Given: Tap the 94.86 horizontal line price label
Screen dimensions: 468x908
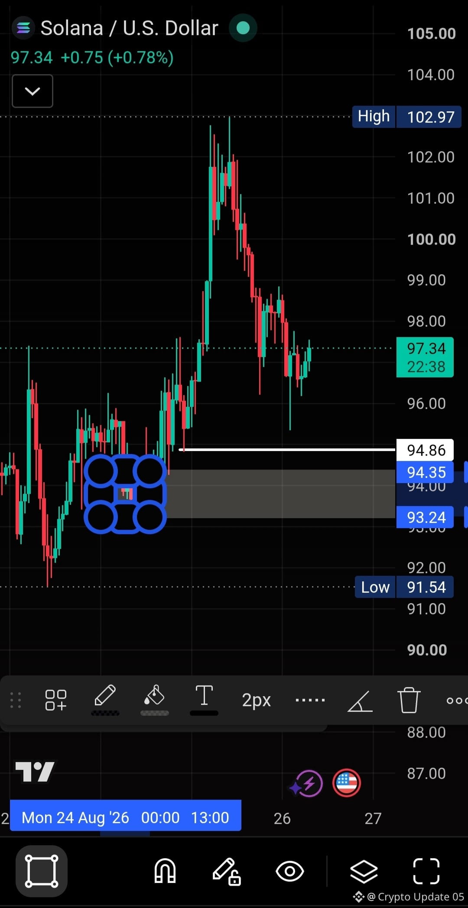Looking at the screenshot, I should (425, 450).
